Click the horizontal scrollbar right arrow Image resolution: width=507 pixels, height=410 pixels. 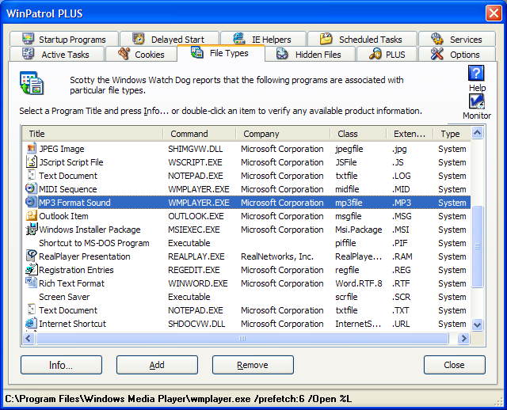(x=463, y=338)
